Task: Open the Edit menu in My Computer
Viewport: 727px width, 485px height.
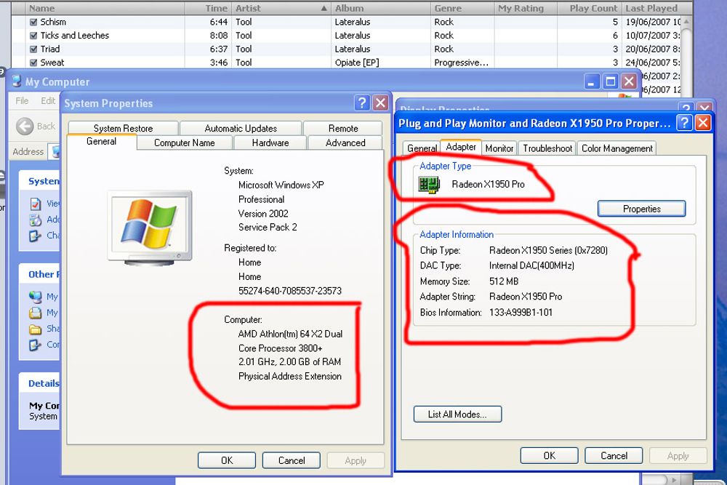Action: [48, 100]
